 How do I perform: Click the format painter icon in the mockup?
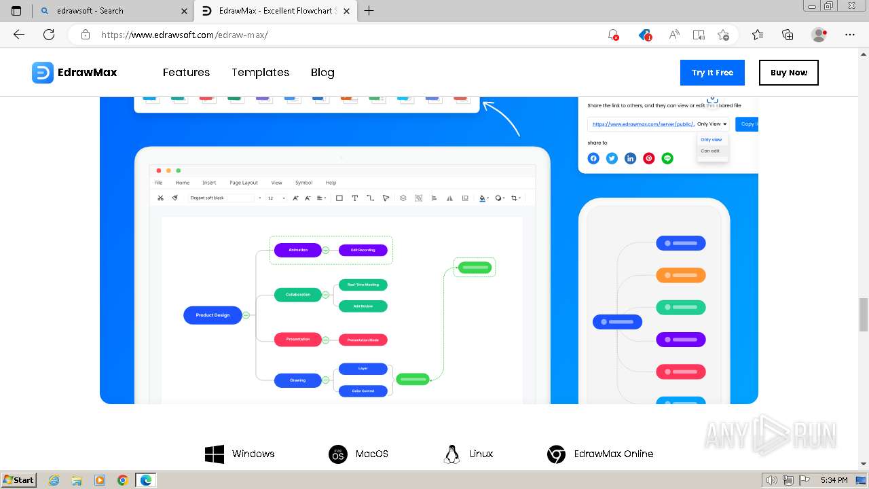[174, 198]
